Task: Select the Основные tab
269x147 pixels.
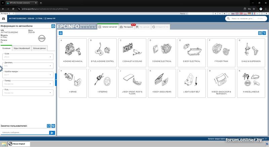Action: tap(6, 48)
